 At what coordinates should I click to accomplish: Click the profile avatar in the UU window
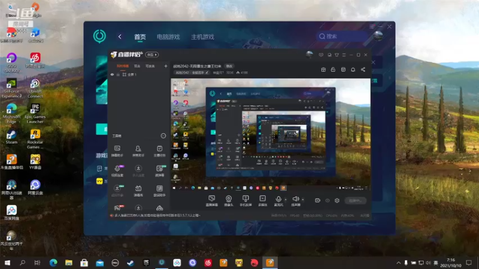[378, 36]
